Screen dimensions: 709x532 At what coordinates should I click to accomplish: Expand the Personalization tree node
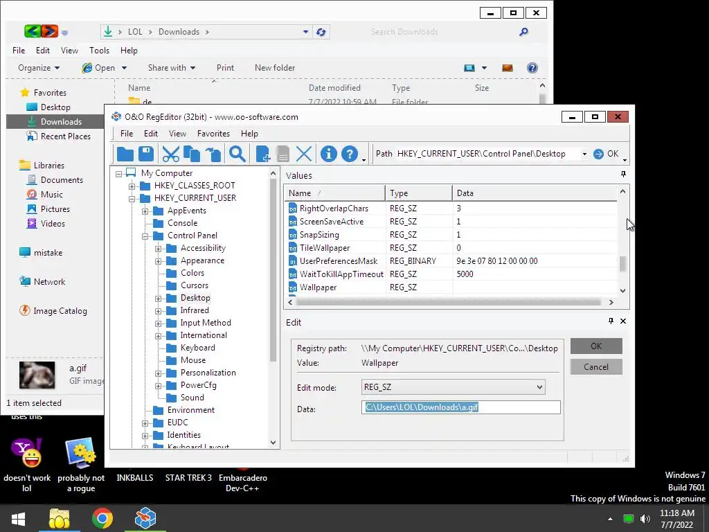(x=158, y=373)
